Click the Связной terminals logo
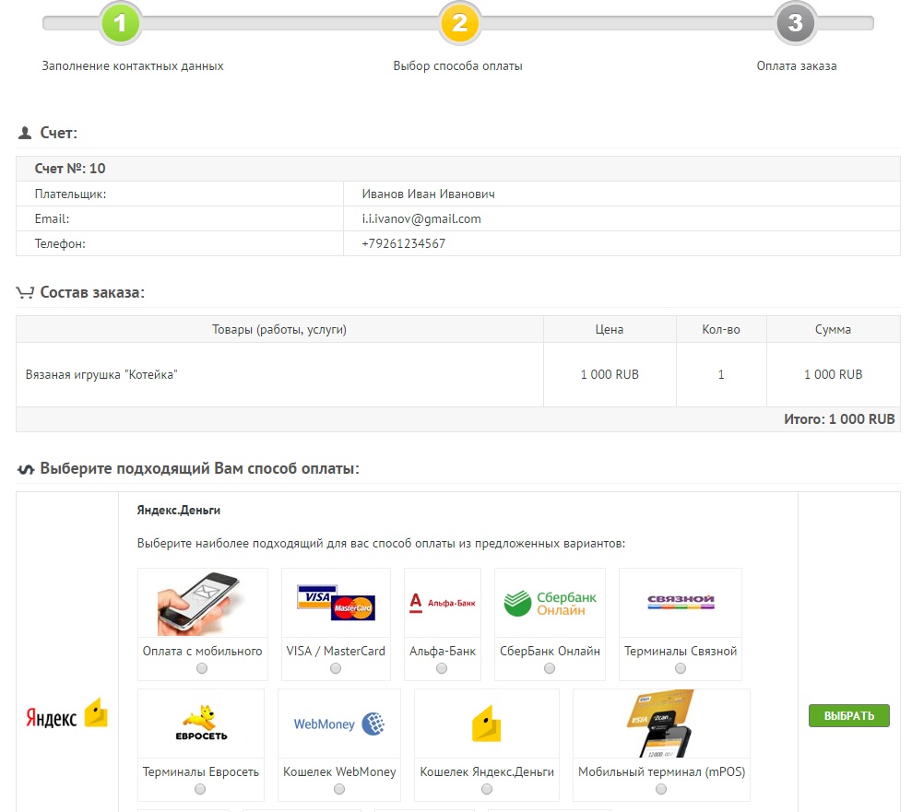The width and height of the screenshot is (912, 812). click(x=681, y=603)
